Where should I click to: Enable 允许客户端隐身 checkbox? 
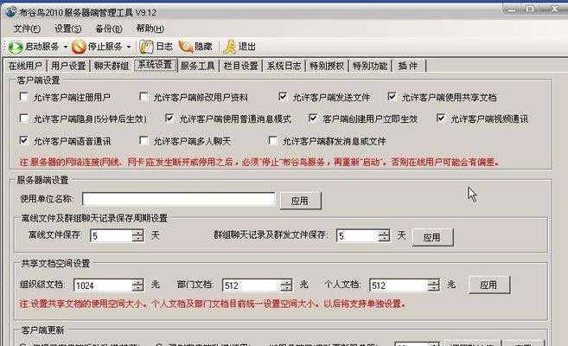pyautogui.click(x=24, y=119)
